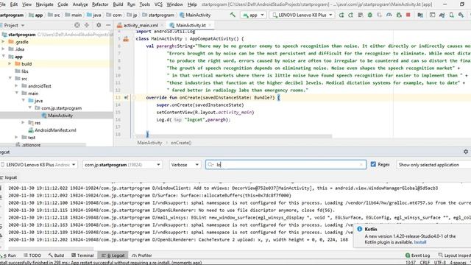The image size is (471, 265).
Task: Click the Profile app gauge icon
Action: (x=389, y=15)
